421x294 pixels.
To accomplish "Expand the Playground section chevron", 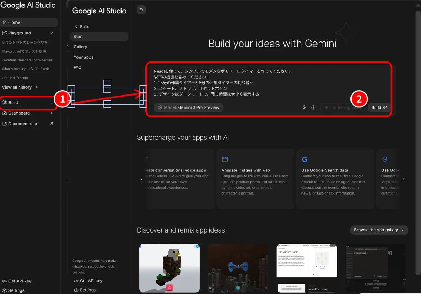I will click(52, 33).
